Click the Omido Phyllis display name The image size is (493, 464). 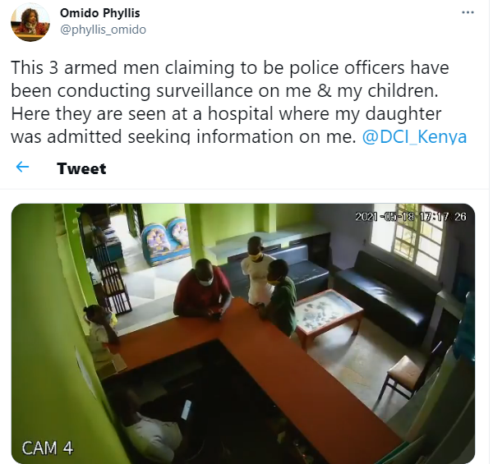click(x=100, y=13)
